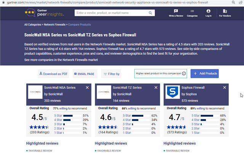244x154 pixels.
Task: Filter NSA Series by 5 Star ratings
Action: coord(58,115)
